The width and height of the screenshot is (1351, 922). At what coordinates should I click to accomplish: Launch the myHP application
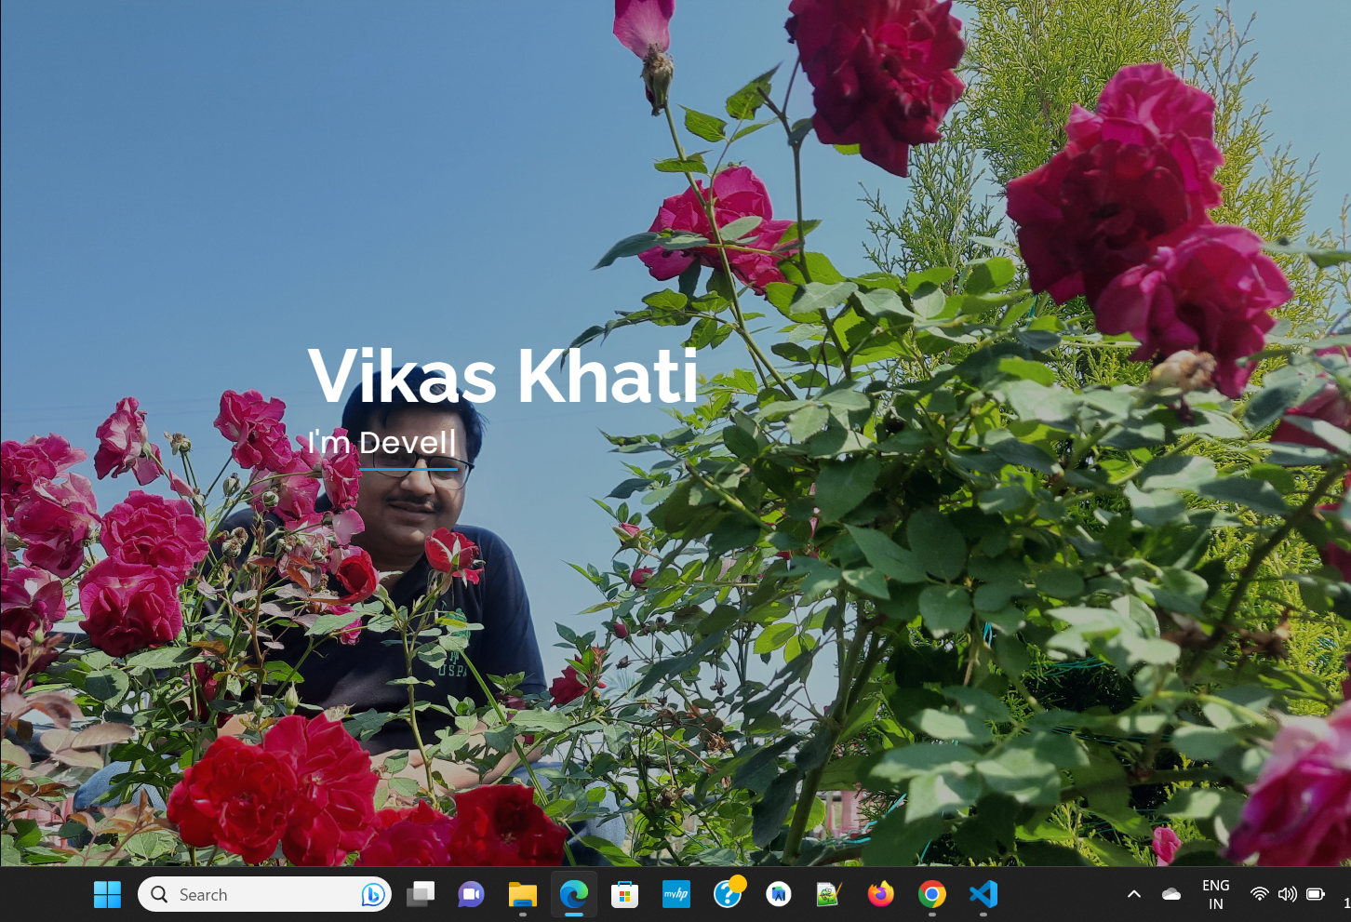(676, 894)
